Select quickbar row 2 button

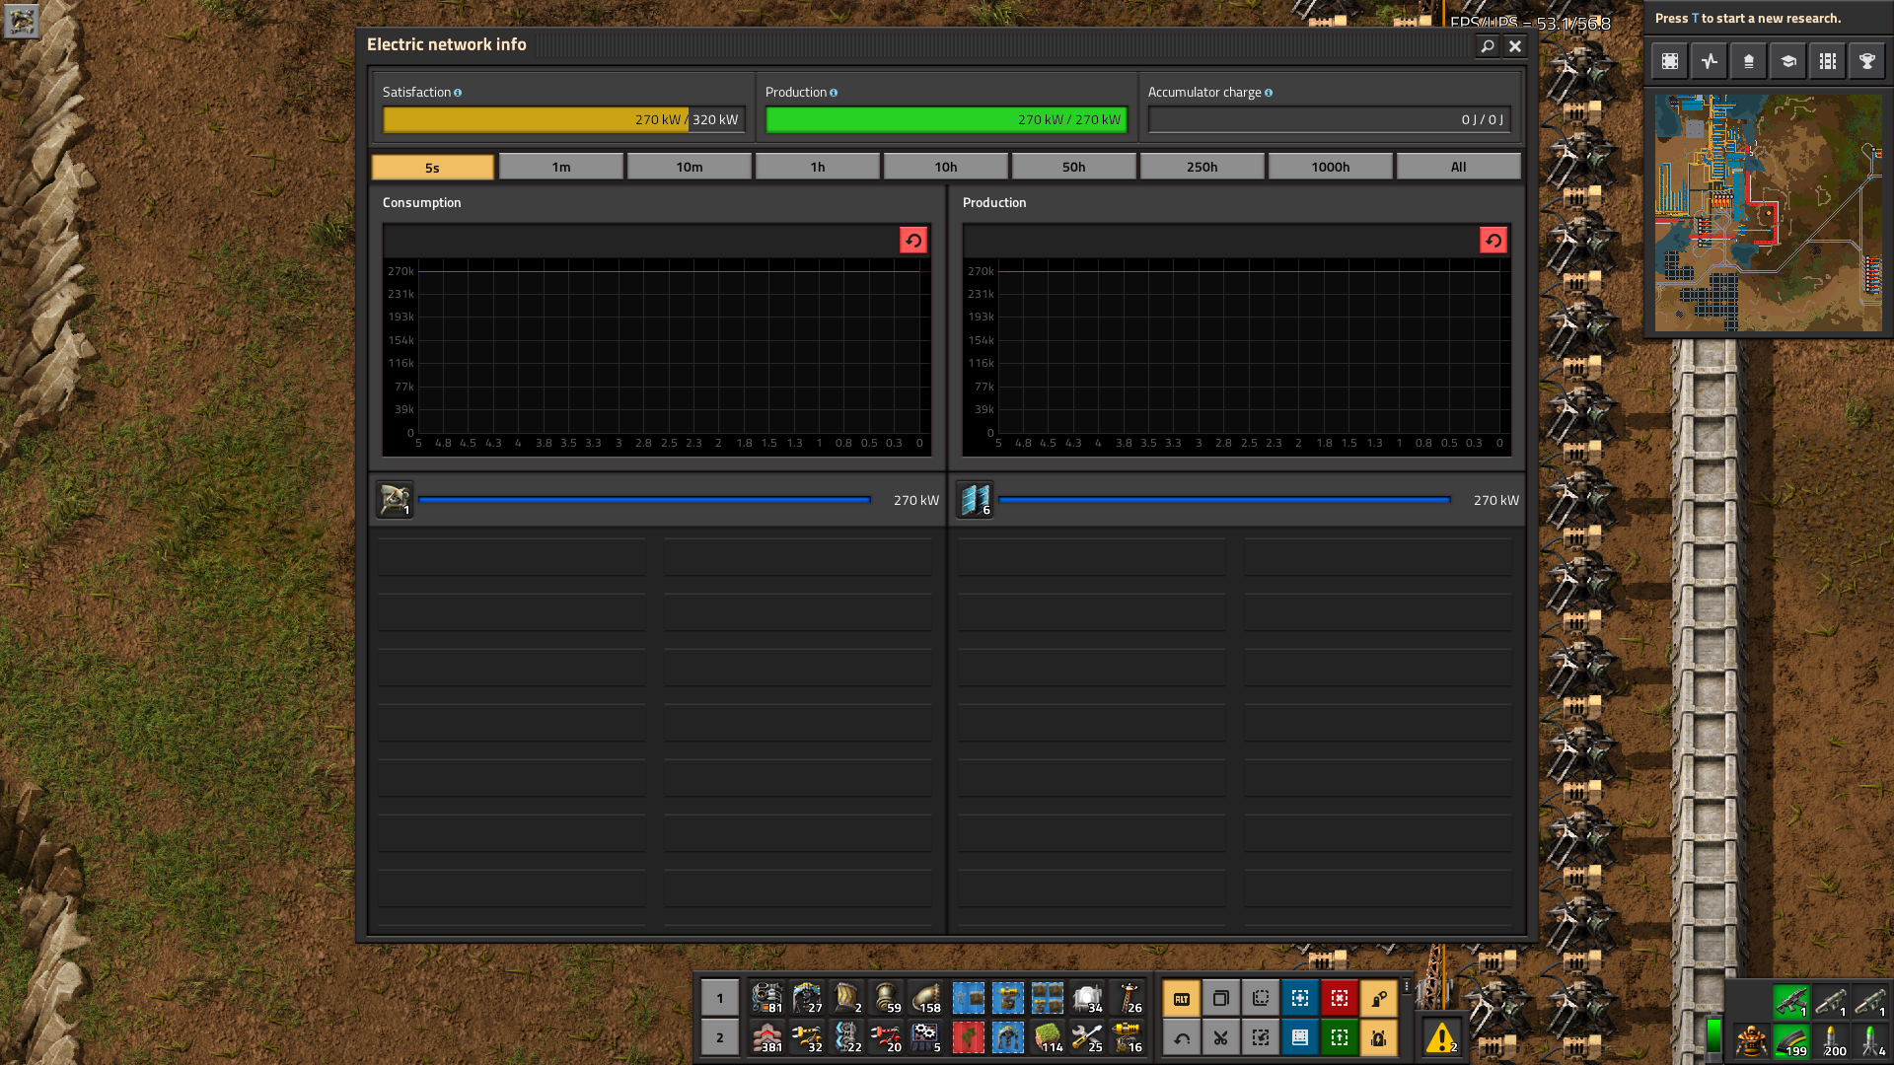click(x=720, y=1037)
